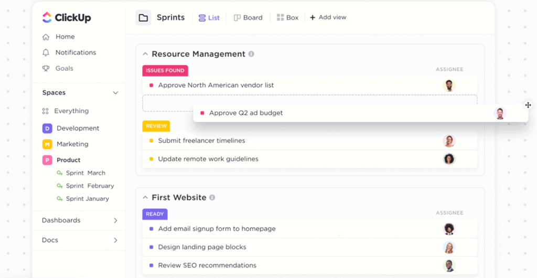Screen dimensions: 537x278
Task: Expand the Docs section arrow
Action: click(115, 240)
